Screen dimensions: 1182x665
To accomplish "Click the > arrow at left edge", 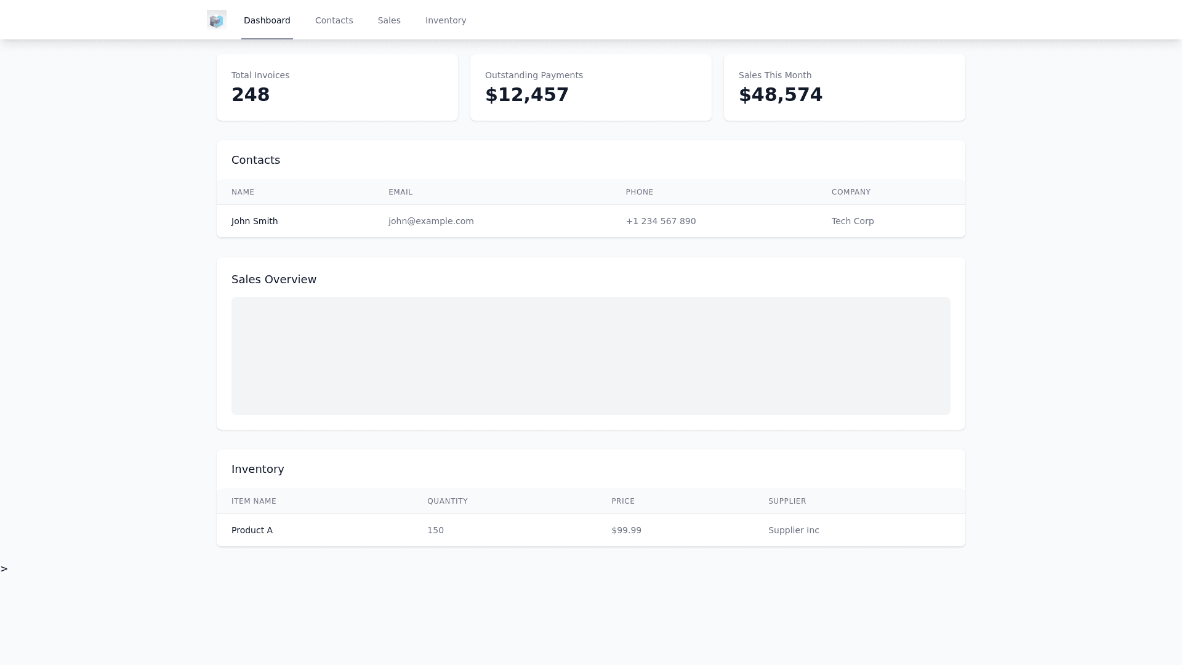I will point(4,569).
